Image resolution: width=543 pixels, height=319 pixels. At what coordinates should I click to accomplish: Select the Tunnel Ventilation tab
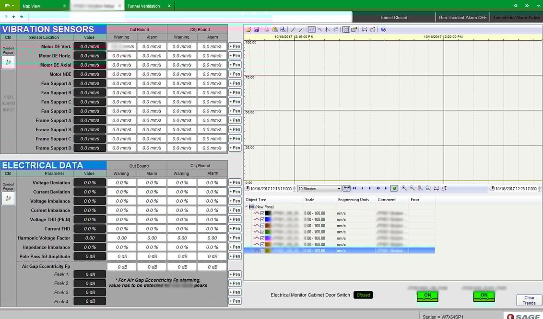pyautogui.click(x=144, y=7)
